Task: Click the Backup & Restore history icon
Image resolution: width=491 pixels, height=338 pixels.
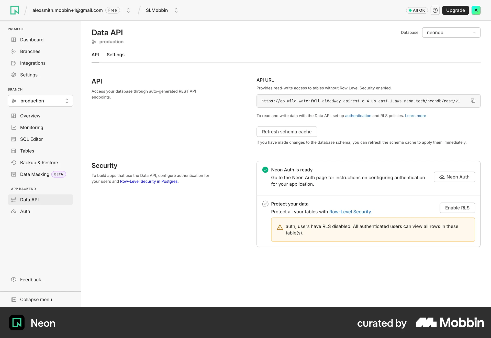Action: pos(14,163)
